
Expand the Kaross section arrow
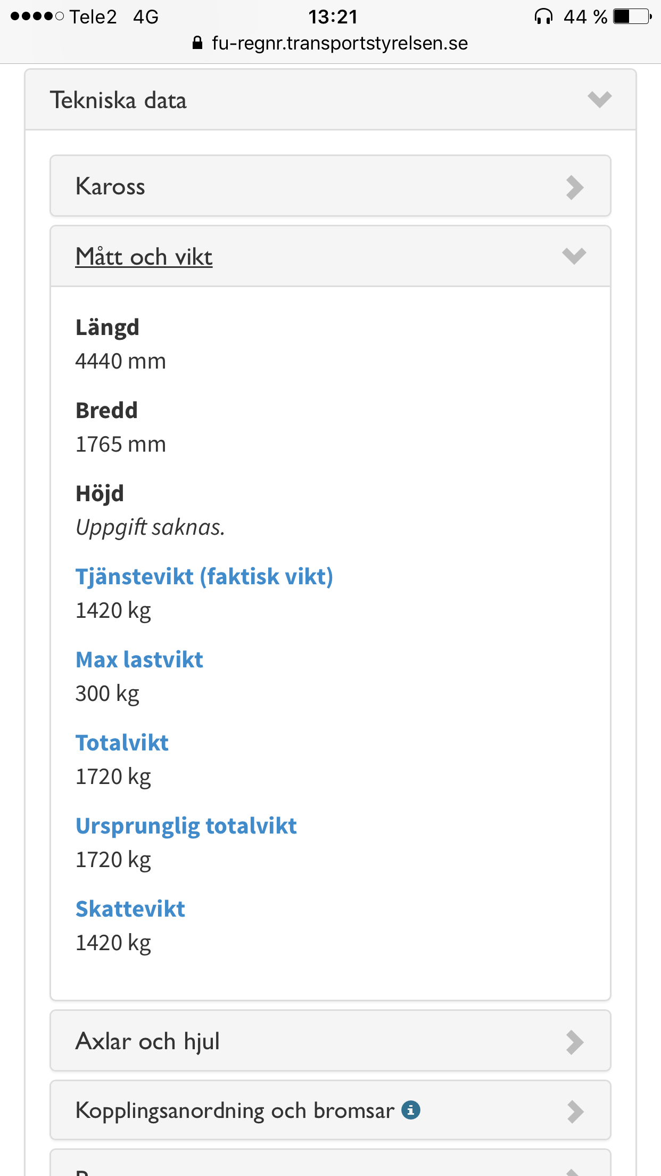tap(575, 187)
